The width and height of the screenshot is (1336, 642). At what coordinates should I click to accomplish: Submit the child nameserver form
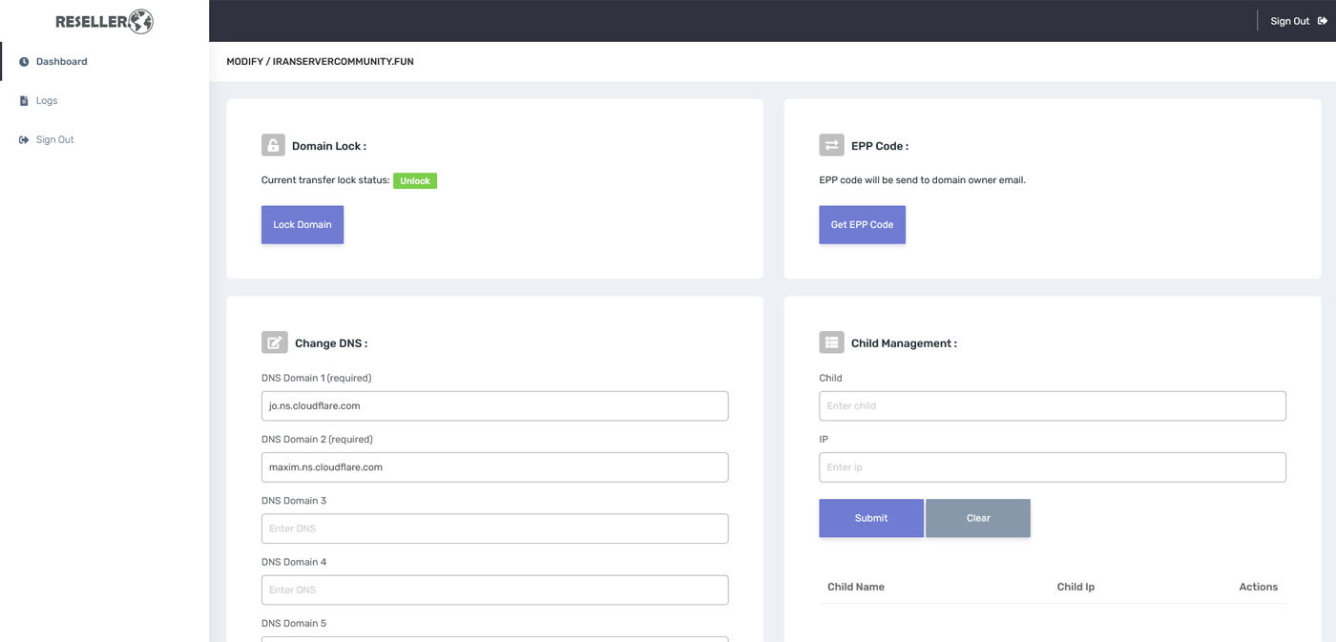click(x=870, y=518)
